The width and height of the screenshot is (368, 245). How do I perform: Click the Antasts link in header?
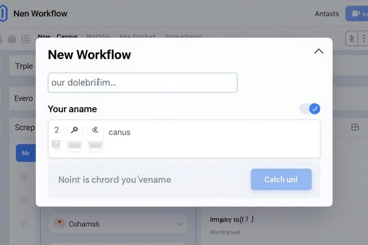click(x=327, y=13)
